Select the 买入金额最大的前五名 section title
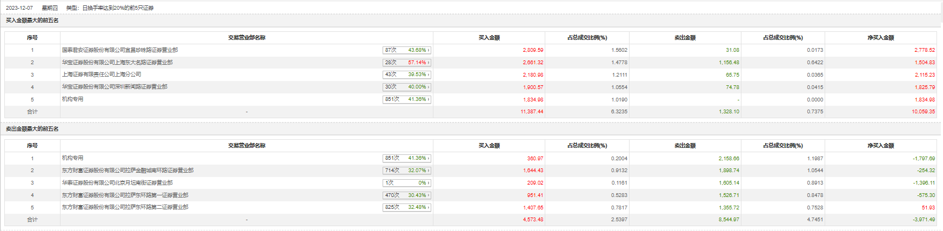 click(32, 21)
